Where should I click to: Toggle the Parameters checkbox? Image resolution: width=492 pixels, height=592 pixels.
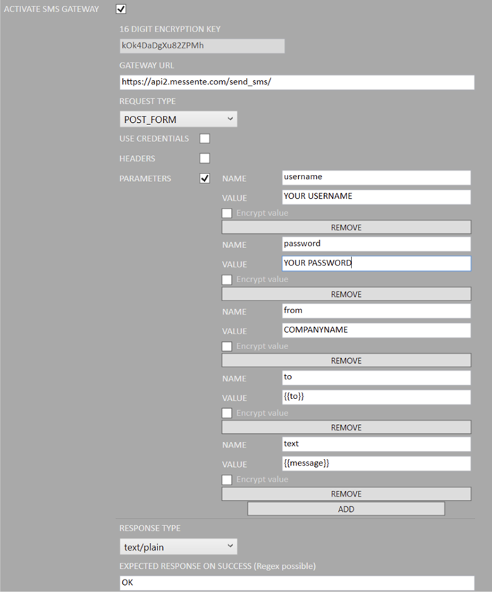tap(205, 178)
